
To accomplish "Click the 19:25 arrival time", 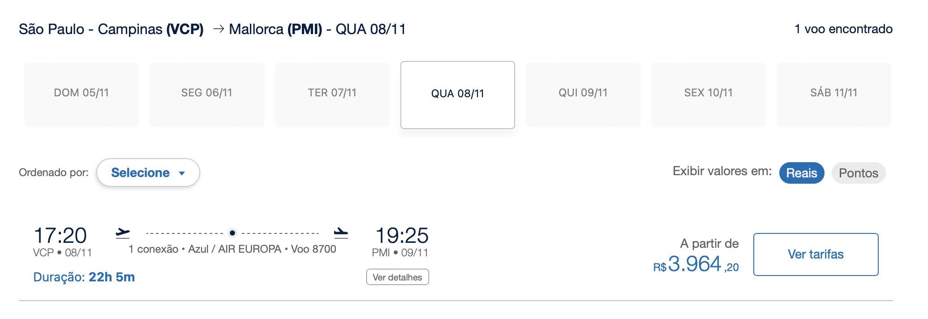I will (402, 235).
